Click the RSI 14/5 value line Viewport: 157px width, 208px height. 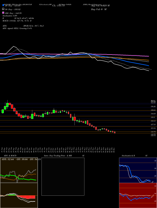(x=18, y=18)
